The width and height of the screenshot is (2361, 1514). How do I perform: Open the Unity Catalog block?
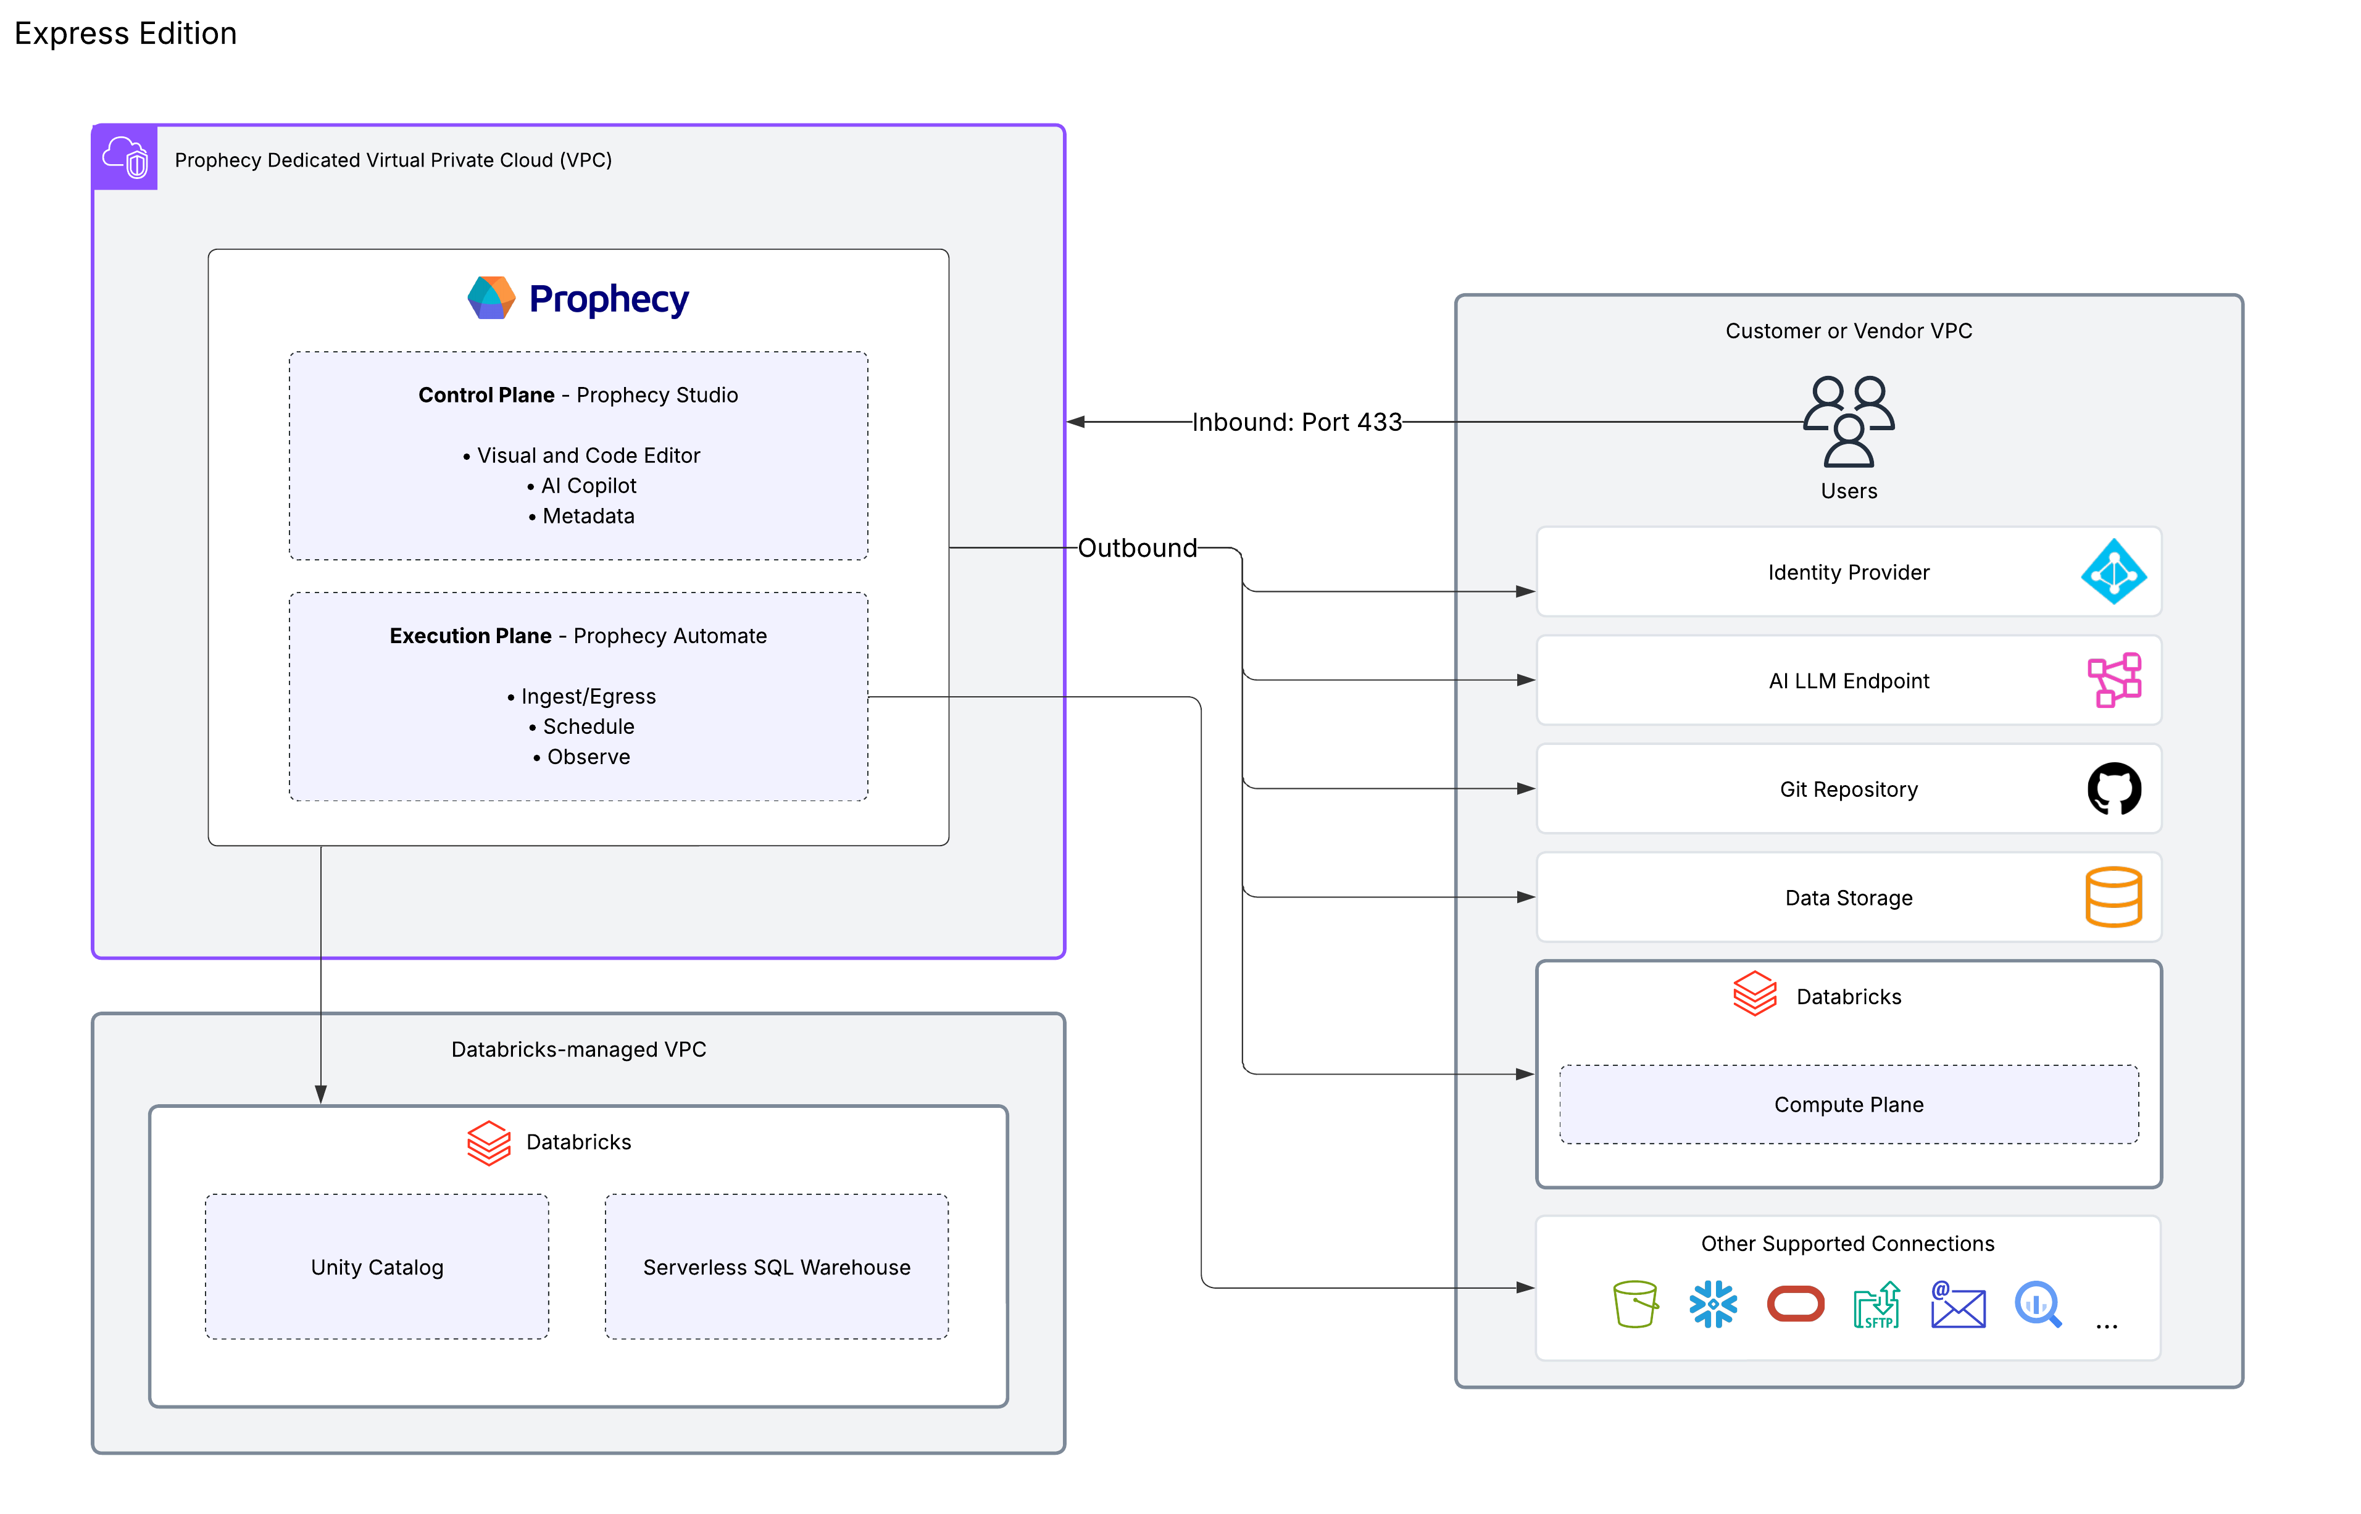[377, 1267]
